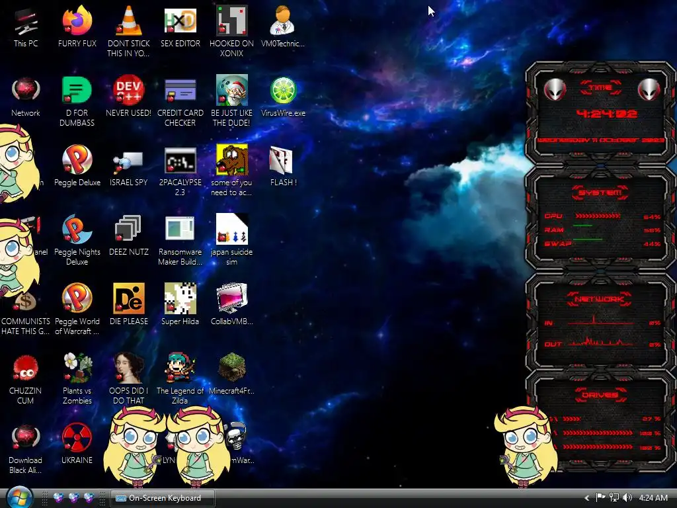Click the 4:24 AM taskbar clock

click(653, 497)
